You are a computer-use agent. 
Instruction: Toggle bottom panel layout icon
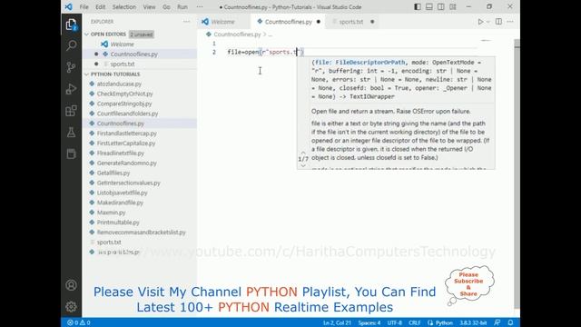(x=429, y=6)
